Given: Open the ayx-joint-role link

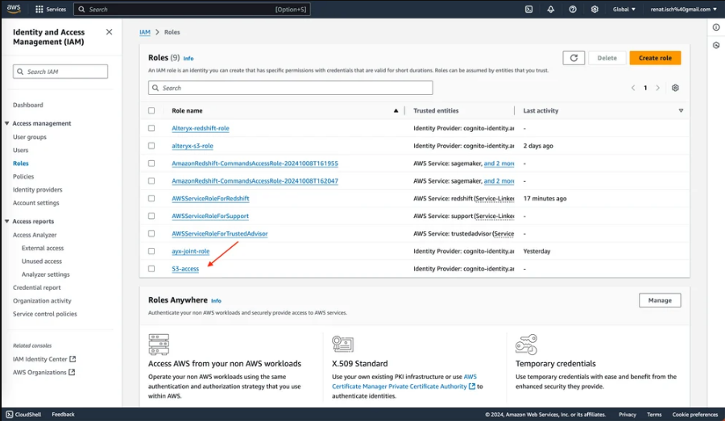Looking at the screenshot, I should coord(190,251).
